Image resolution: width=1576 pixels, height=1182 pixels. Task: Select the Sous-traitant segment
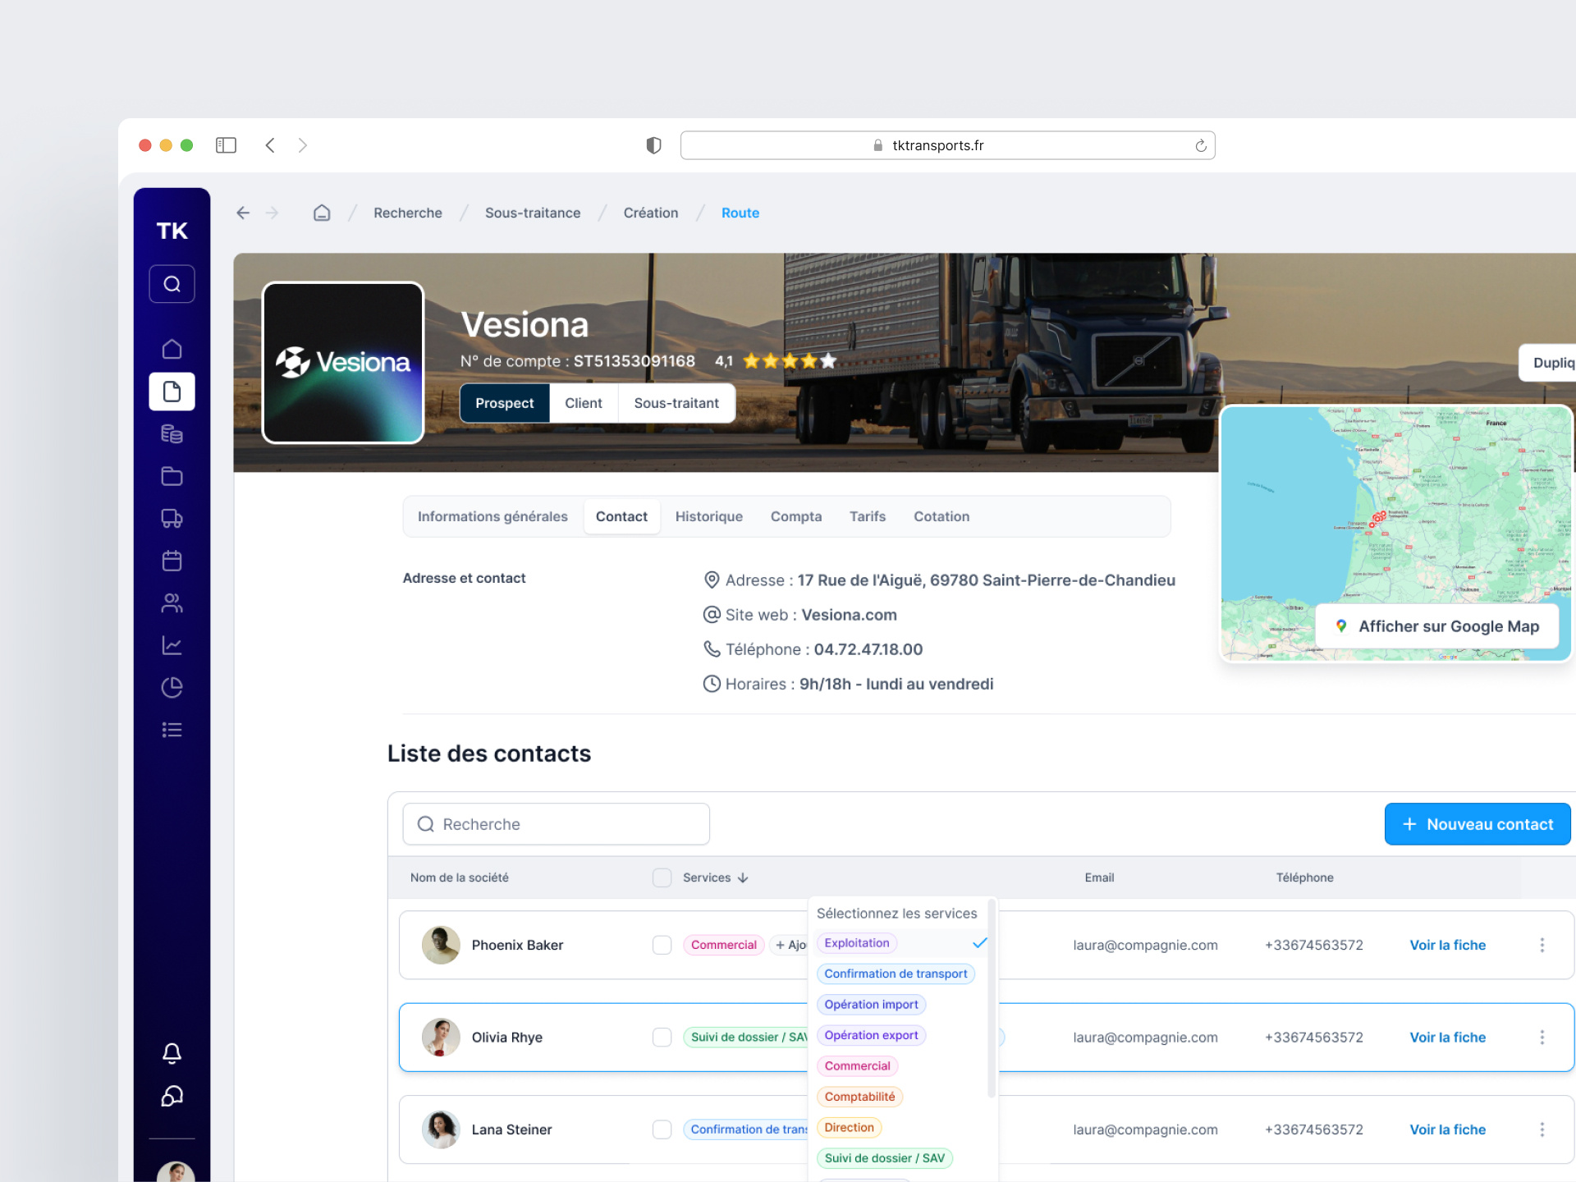click(x=676, y=403)
